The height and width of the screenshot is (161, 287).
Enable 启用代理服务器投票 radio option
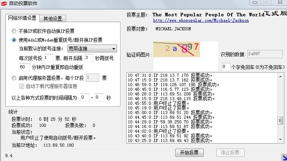click(x=14, y=78)
